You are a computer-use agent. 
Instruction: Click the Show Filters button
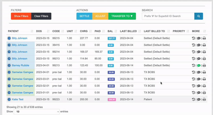pyautogui.click(x=21, y=16)
